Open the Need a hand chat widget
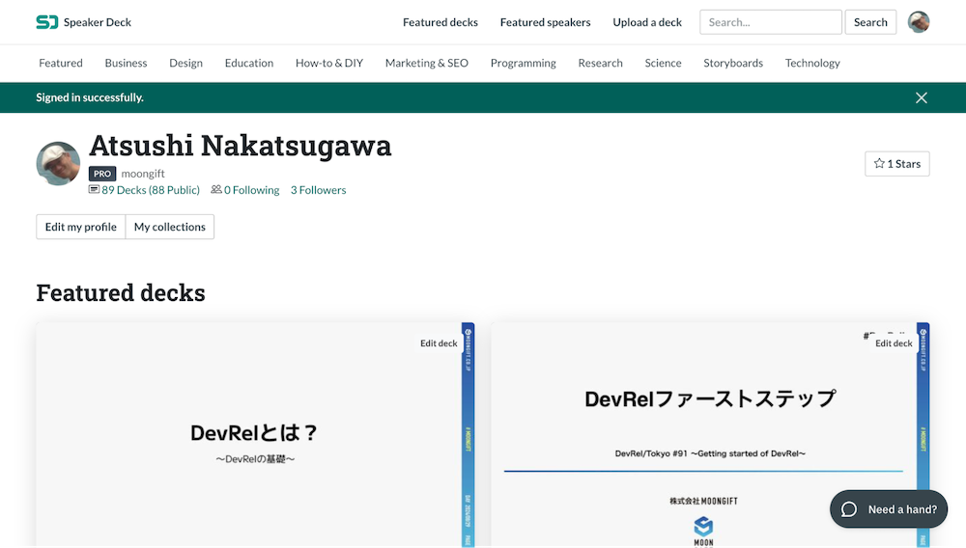The height and width of the screenshot is (548, 966). (889, 509)
